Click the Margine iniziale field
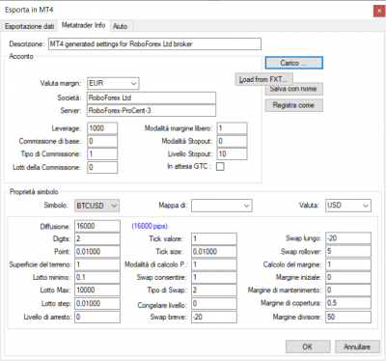Screen dimensions: 386x361 point(348,278)
